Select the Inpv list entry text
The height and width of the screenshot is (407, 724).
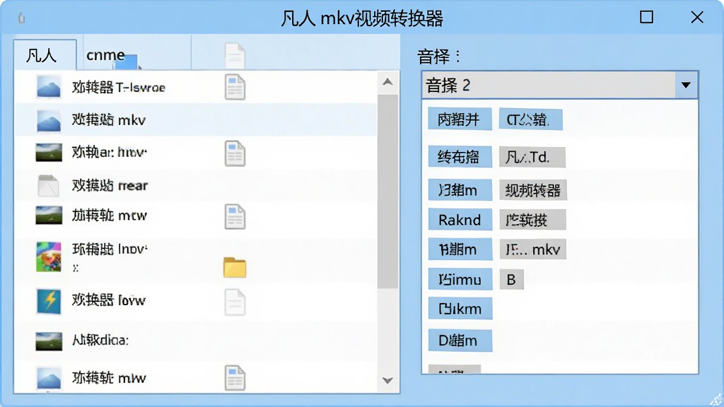coord(110,249)
